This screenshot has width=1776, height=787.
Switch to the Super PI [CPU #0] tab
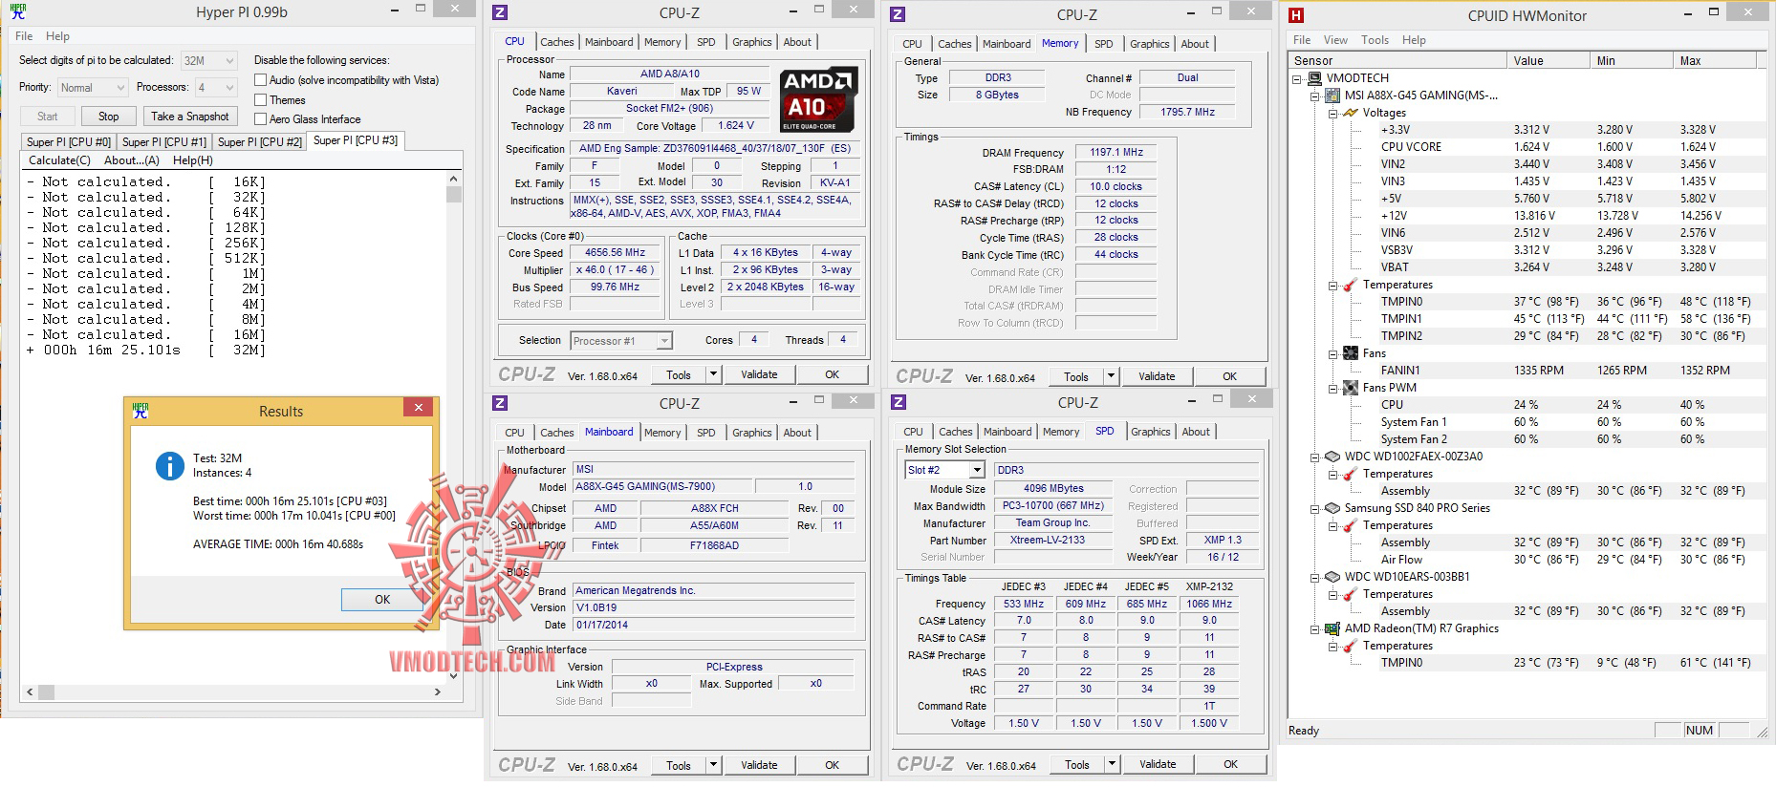pos(69,142)
